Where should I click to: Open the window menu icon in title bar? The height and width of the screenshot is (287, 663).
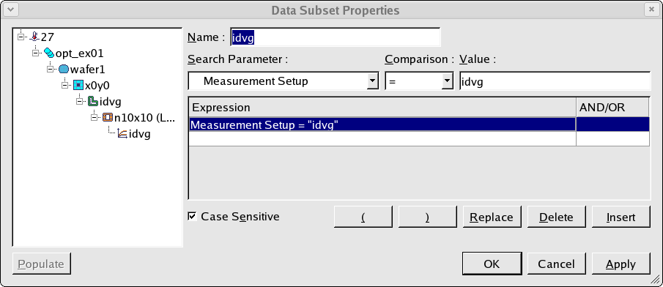point(10,10)
